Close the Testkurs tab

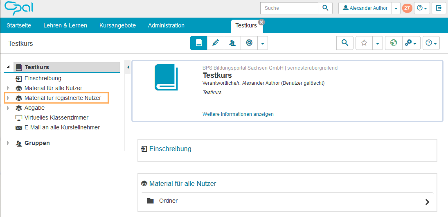click(261, 22)
